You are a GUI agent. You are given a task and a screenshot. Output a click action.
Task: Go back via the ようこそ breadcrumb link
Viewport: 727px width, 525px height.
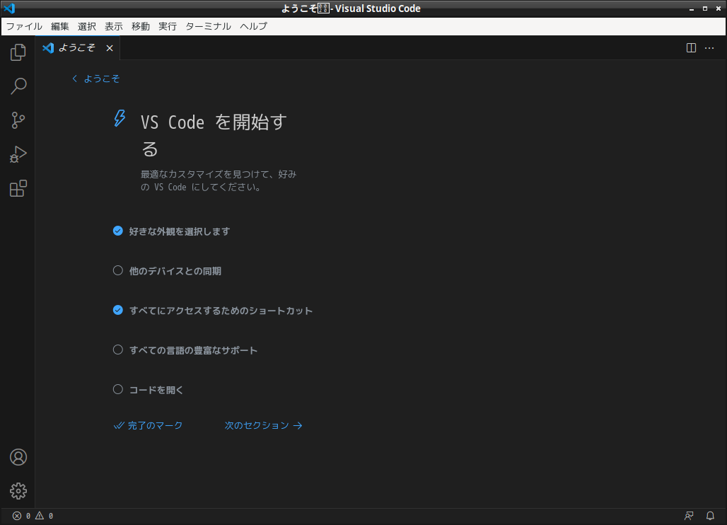coord(96,79)
